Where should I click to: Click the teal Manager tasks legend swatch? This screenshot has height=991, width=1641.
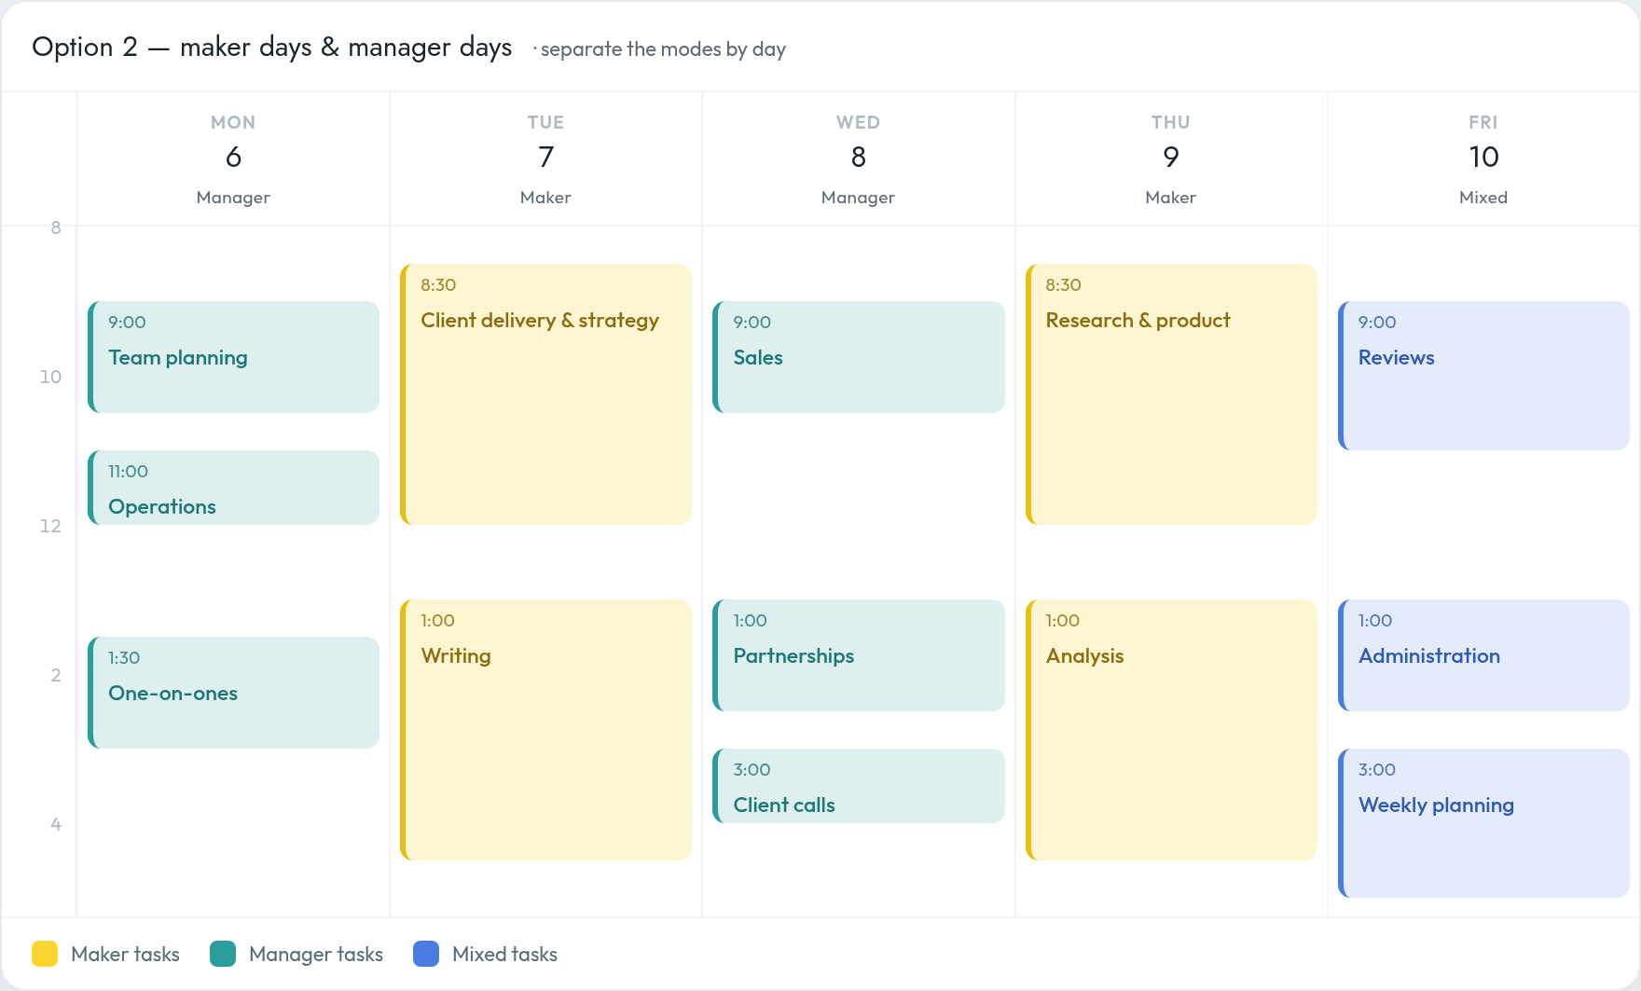pos(223,954)
